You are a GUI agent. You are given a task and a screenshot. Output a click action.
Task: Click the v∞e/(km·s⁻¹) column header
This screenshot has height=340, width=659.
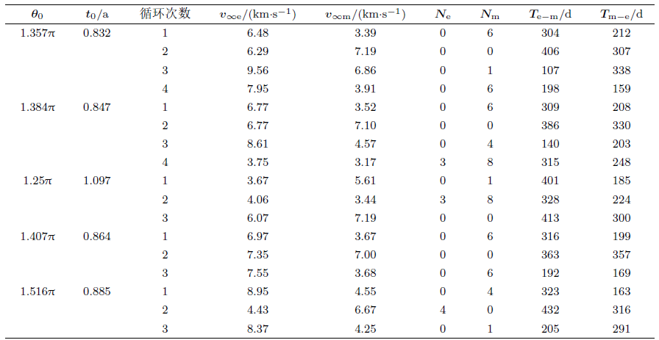pos(258,14)
